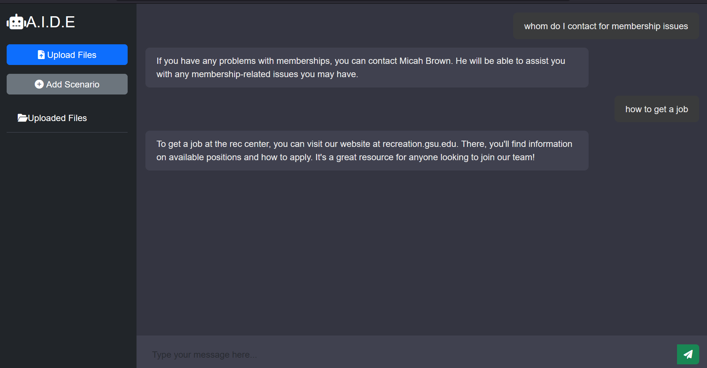
Task: Click the recreation.gsu.edu job reply bubble
Action: pyautogui.click(x=367, y=151)
